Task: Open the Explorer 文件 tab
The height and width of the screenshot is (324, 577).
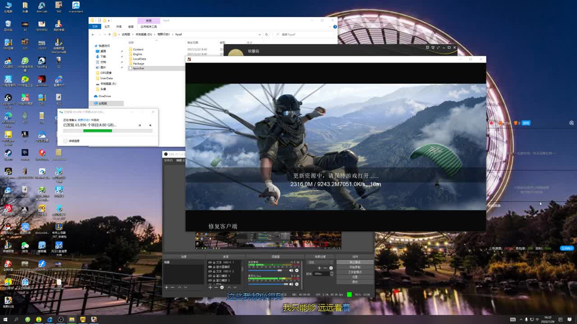Action: [95, 27]
